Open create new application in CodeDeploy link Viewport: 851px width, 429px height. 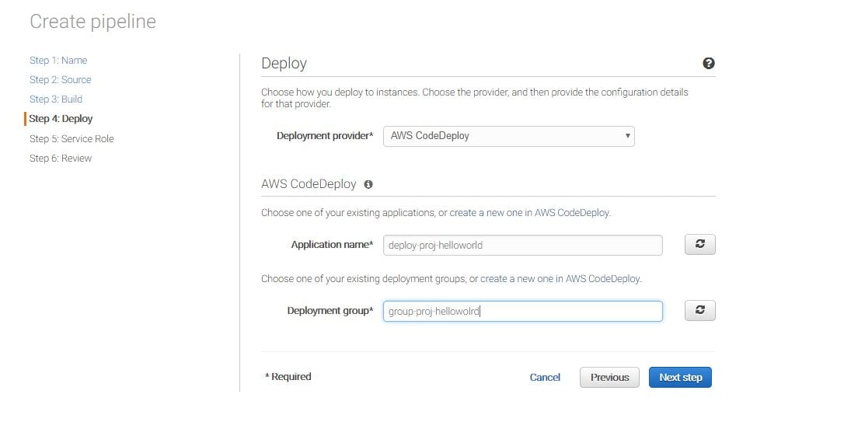pyautogui.click(x=529, y=213)
